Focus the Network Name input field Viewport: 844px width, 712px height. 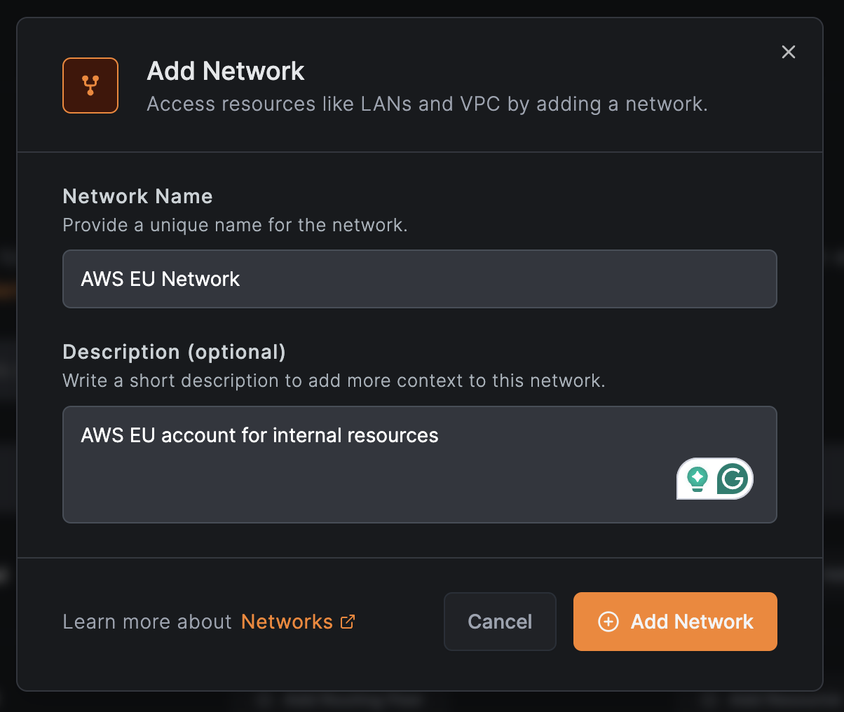click(419, 279)
